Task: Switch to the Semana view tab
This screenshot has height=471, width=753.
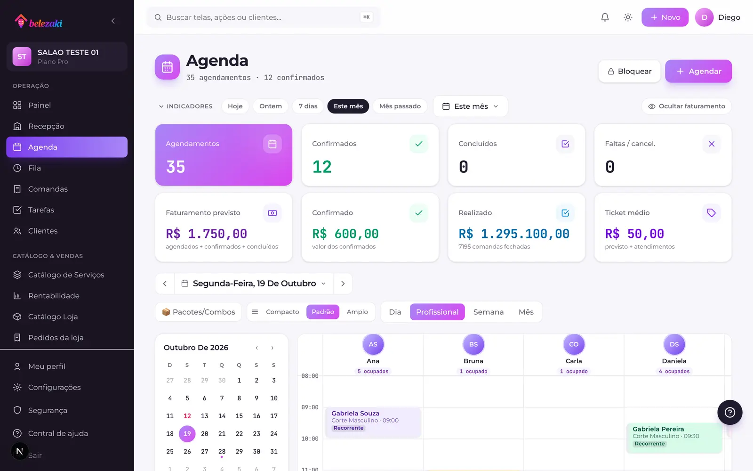Action: pos(488,312)
